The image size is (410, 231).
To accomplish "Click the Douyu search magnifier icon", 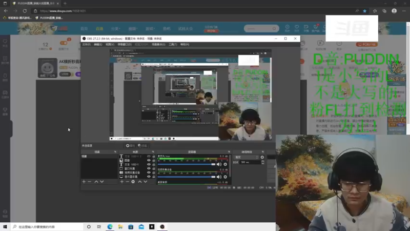I will [x=274, y=29].
